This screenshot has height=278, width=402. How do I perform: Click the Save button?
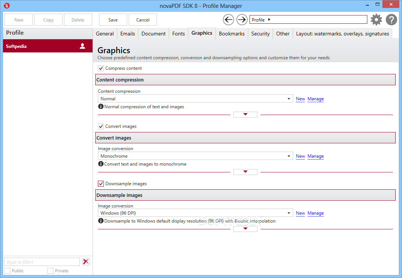(x=113, y=20)
